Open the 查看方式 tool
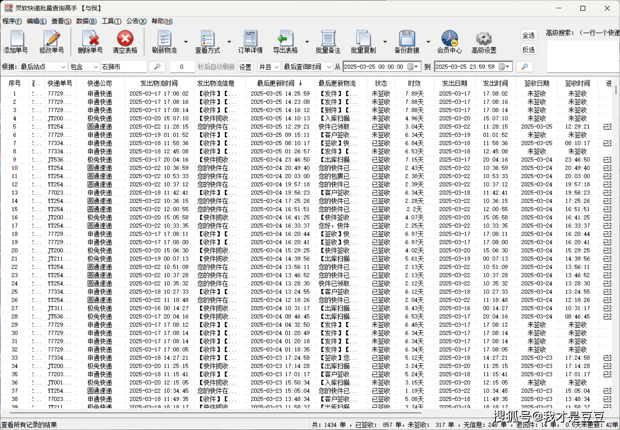620x430 pixels. click(x=207, y=42)
